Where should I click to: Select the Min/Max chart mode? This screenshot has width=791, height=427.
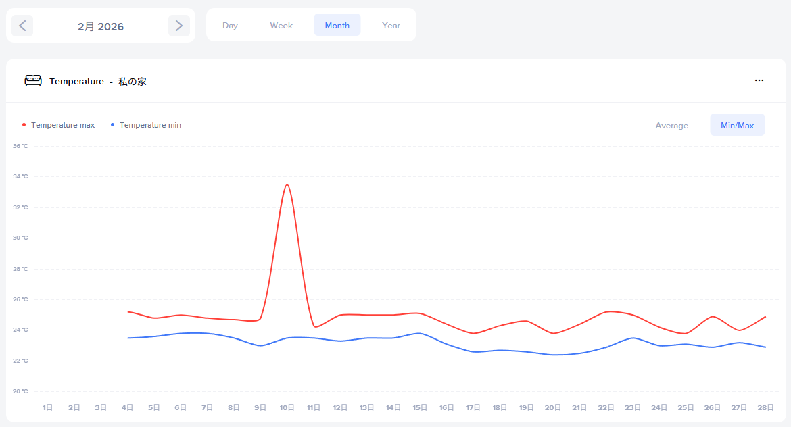point(737,125)
